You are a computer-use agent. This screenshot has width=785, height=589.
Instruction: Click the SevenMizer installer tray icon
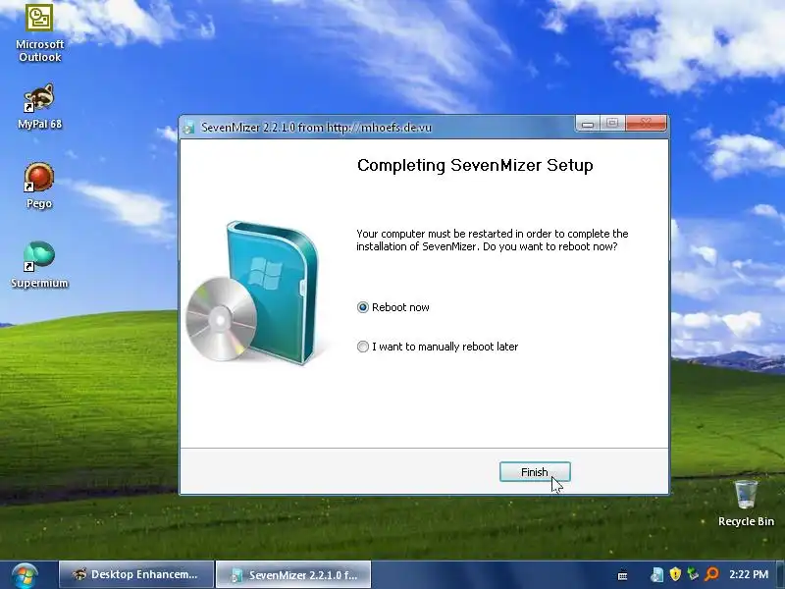point(656,574)
